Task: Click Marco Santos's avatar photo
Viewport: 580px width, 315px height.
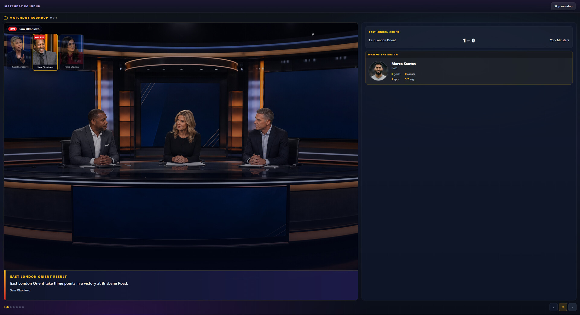Action: click(x=379, y=71)
